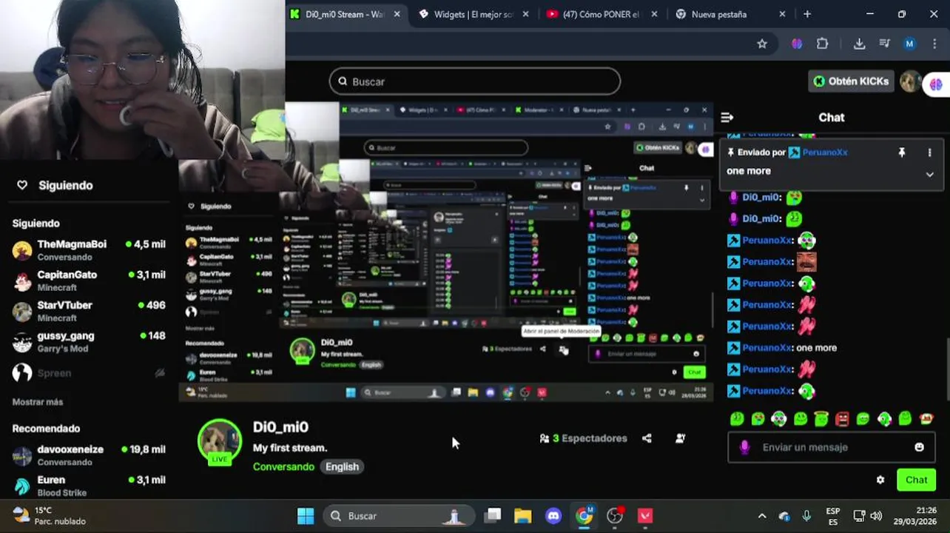Open the weather widget showing 15°C

coord(50,516)
